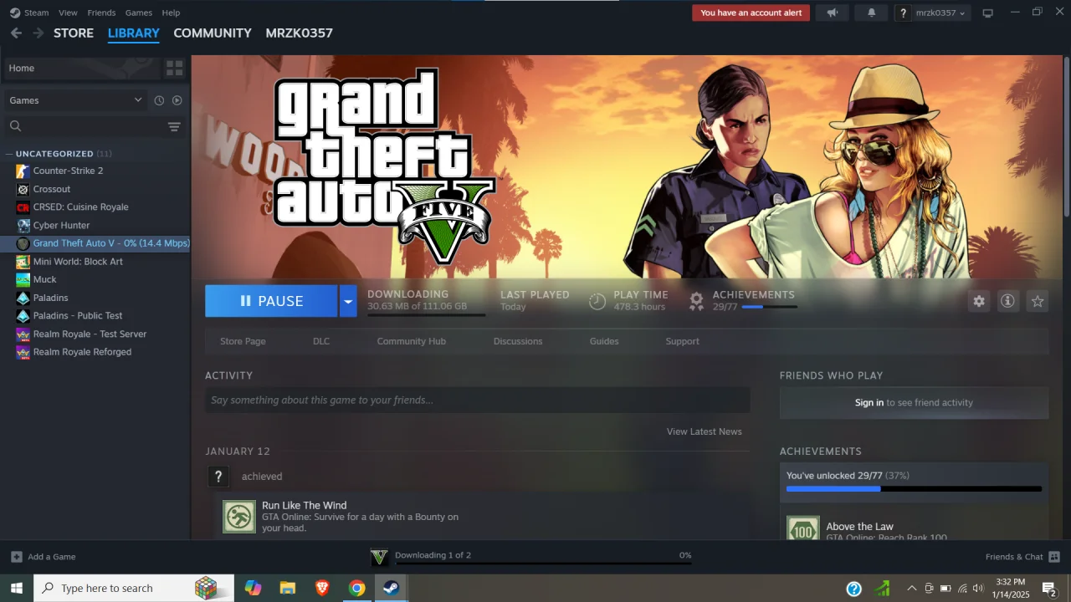Open the volume control in system tray
Image resolution: width=1071 pixels, height=602 pixels.
(x=978, y=589)
